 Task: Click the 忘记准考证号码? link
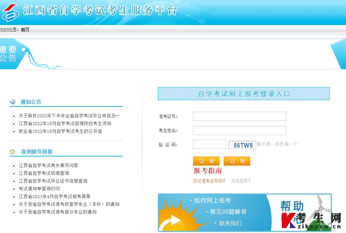click(x=209, y=181)
